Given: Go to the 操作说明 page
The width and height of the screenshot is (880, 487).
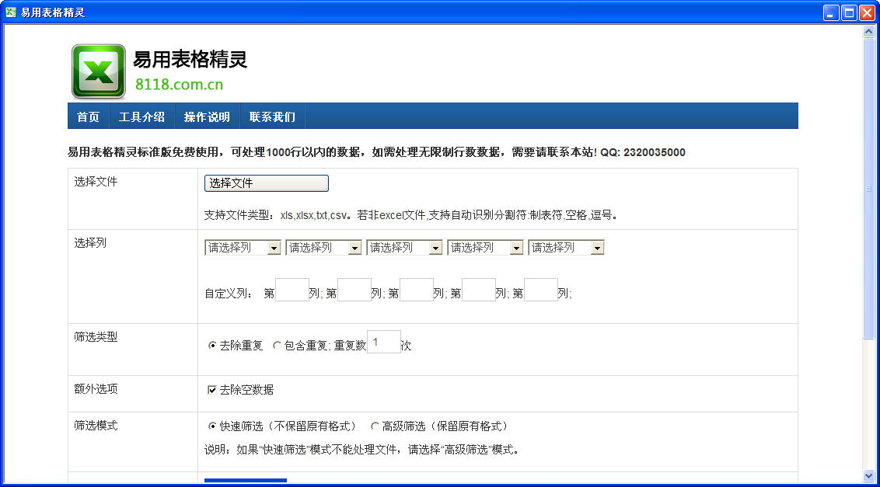Looking at the screenshot, I should point(207,117).
